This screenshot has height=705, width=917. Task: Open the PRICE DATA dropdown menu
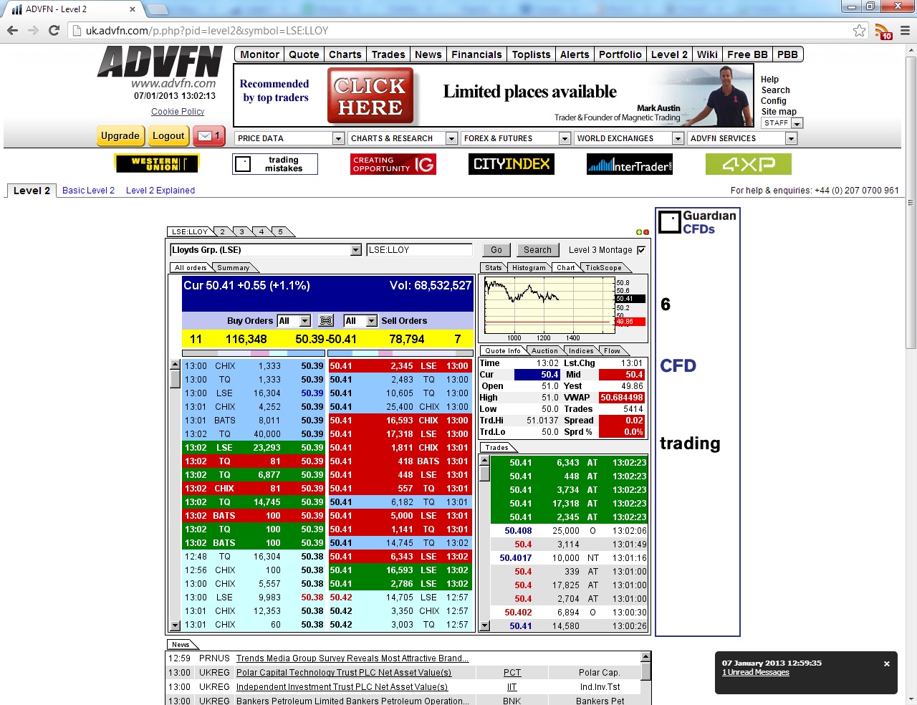[338, 138]
